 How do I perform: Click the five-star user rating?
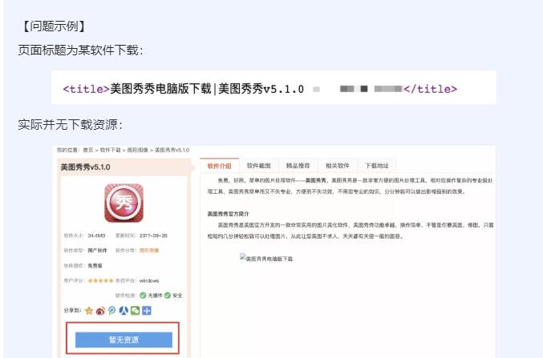click(x=100, y=280)
